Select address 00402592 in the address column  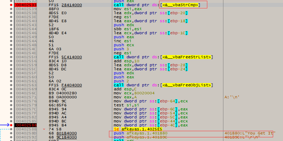coord(26,137)
